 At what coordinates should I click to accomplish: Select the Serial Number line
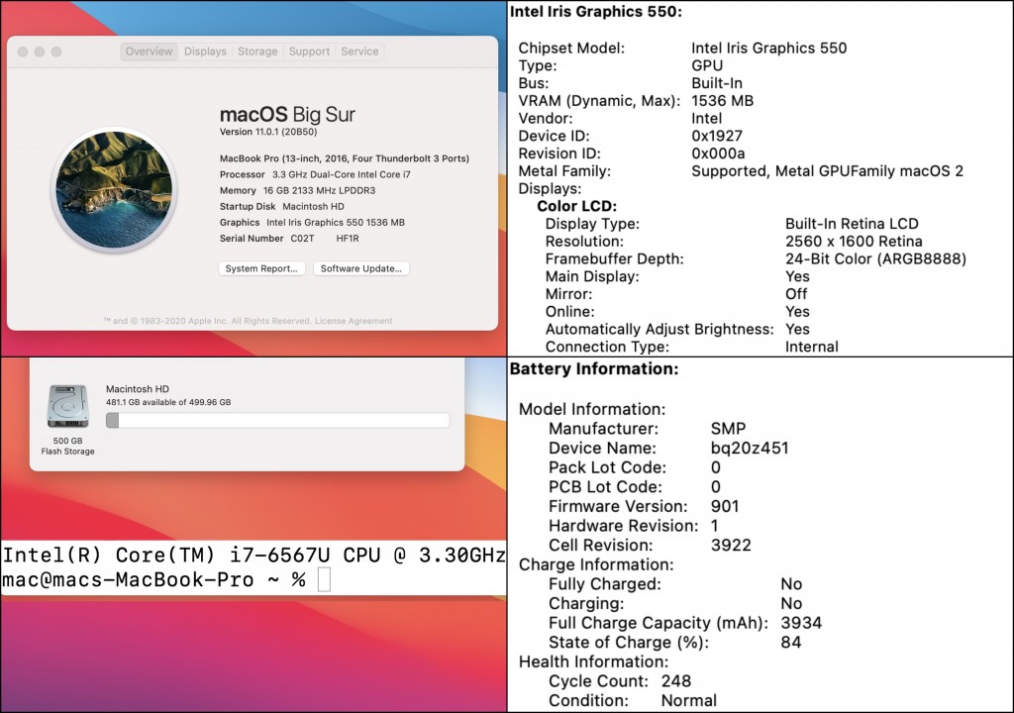(289, 239)
